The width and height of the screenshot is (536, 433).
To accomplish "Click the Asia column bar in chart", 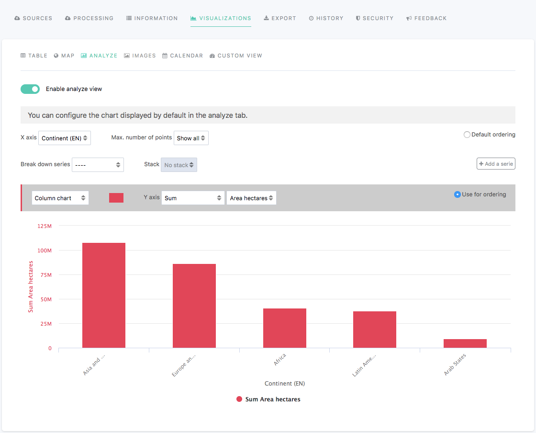I will pyautogui.click(x=104, y=295).
